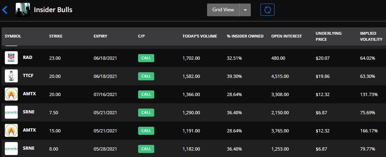Click underlying price $19.86
The height and width of the screenshot is (157, 386).
click(x=322, y=77)
